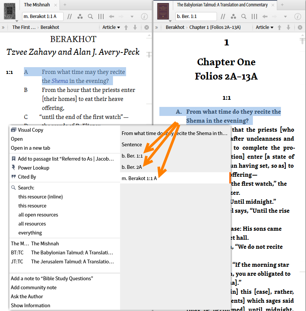Switch to Babylonian Talmud tab

(x=222, y=5)
